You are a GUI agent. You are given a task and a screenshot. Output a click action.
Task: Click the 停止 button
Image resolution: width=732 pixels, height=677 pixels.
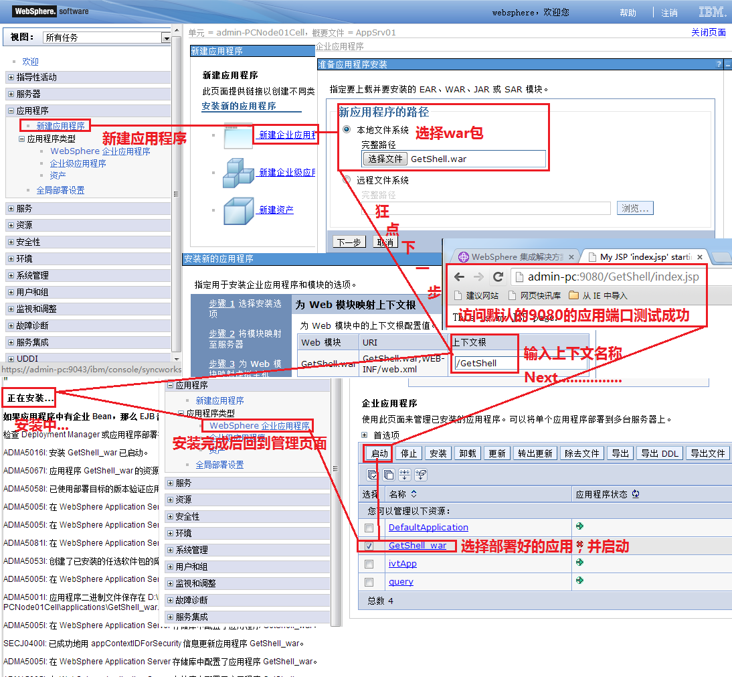tap(408, 453)
